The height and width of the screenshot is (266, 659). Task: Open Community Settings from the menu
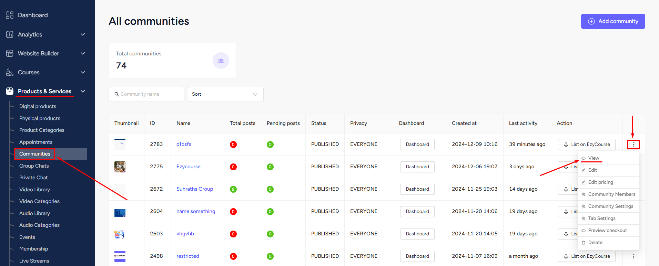coord(608,206)
